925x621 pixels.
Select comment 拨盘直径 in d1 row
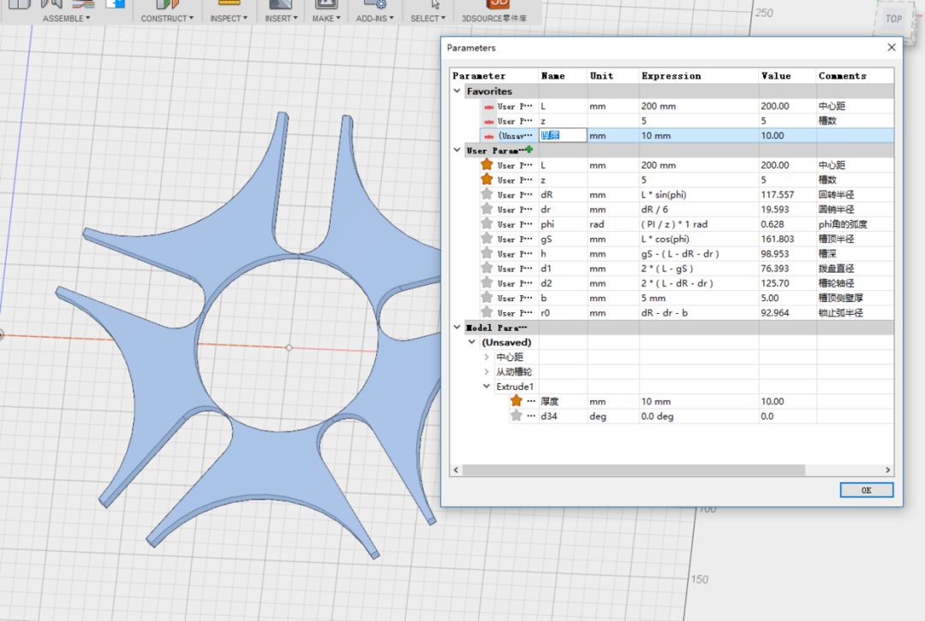click(837, 268)
